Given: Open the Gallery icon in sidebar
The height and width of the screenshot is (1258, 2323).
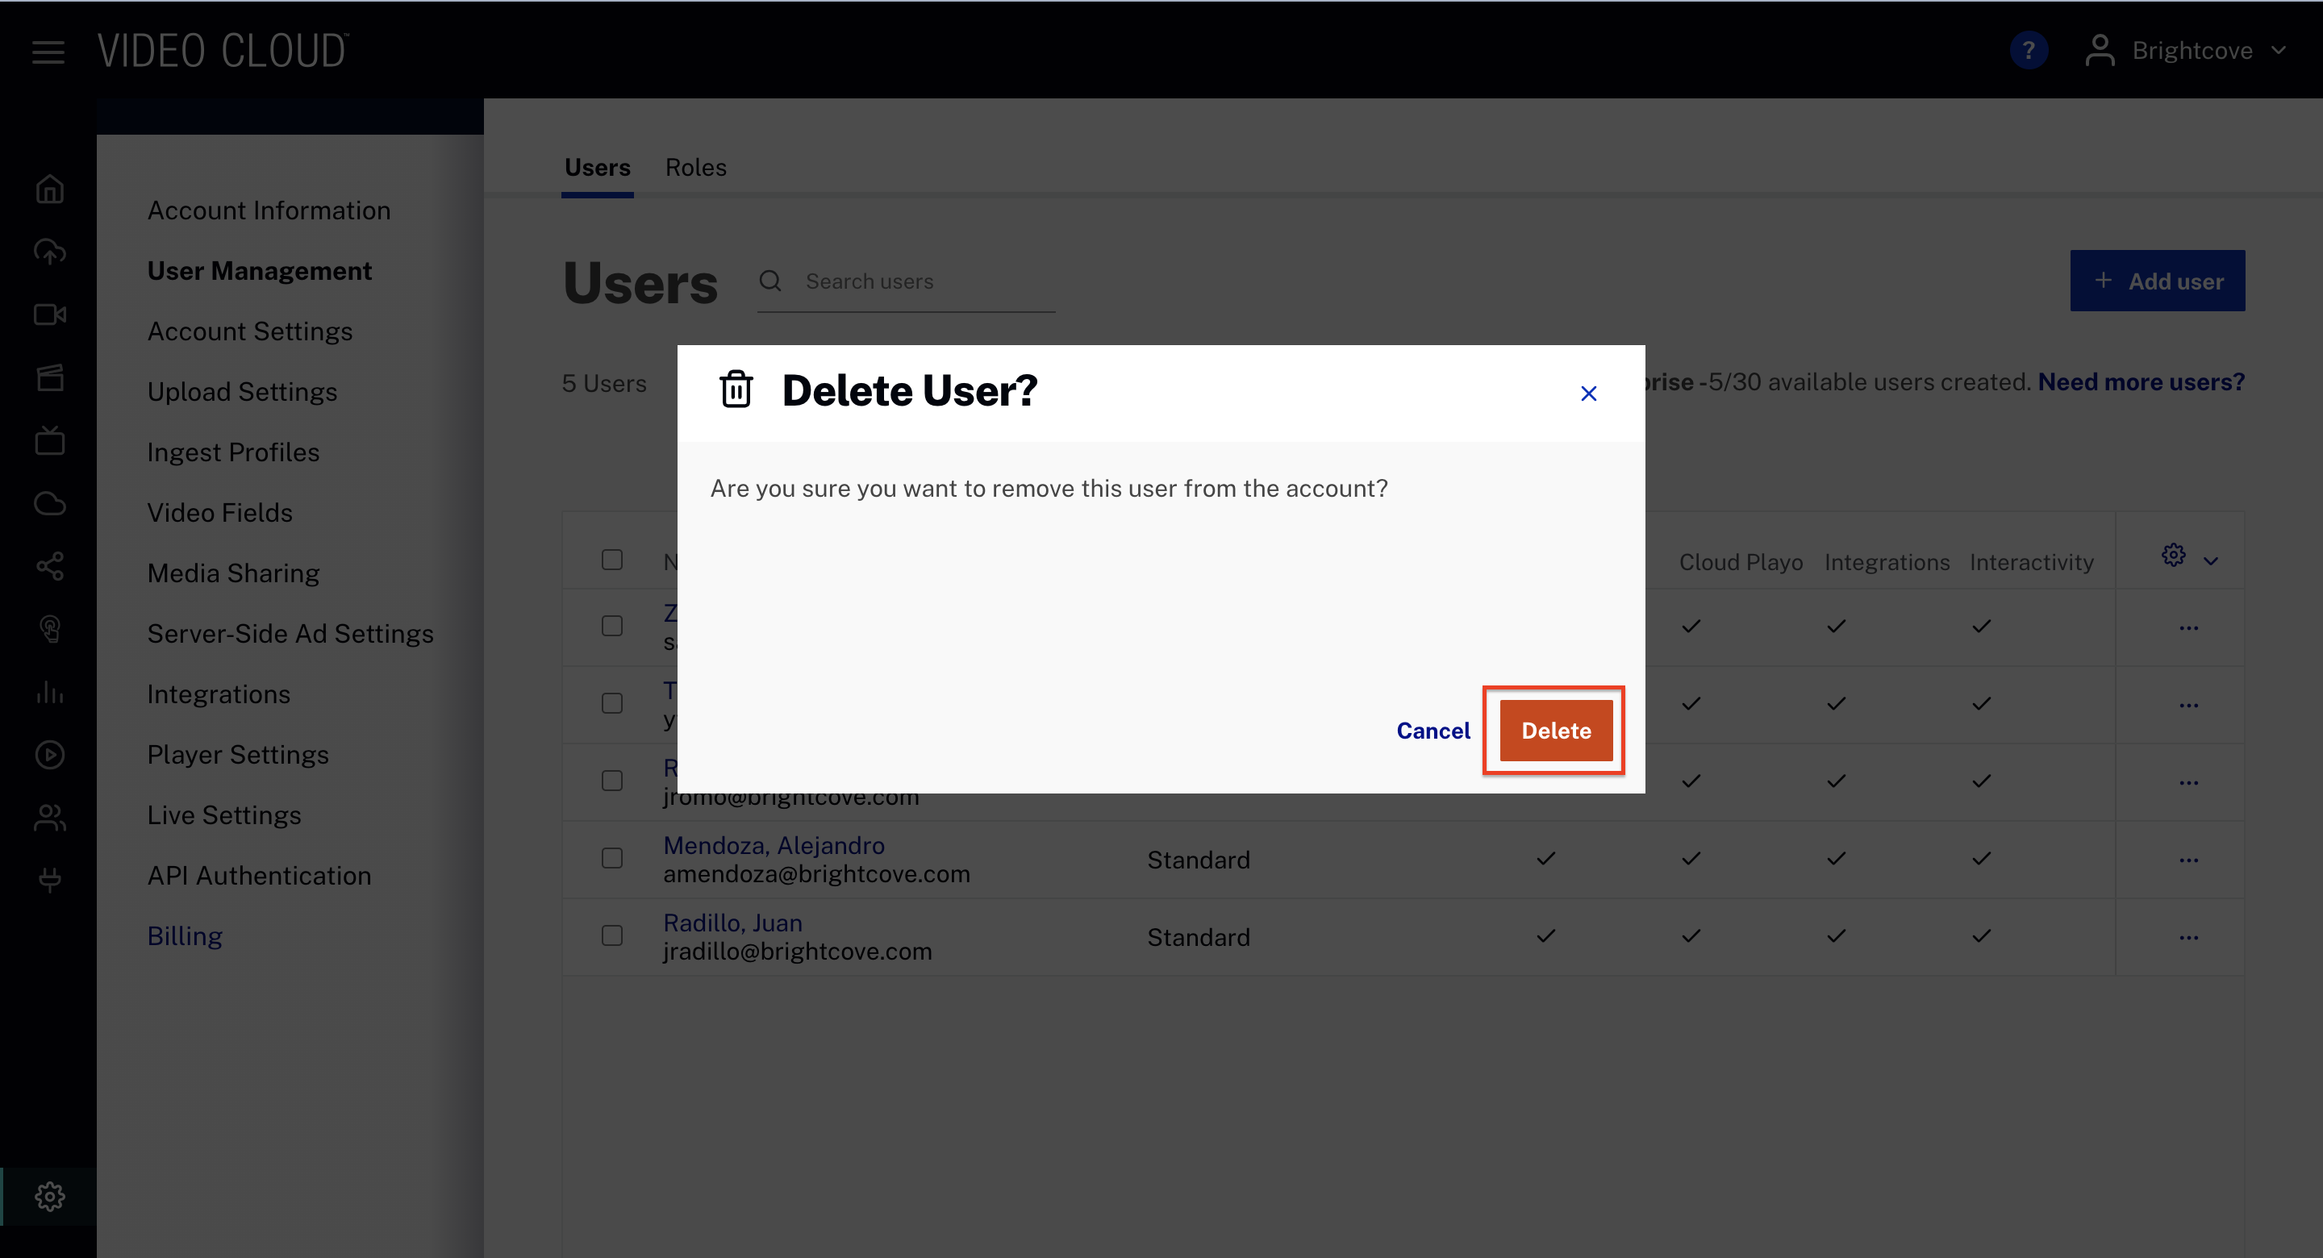Looking at the screenshot, I should [x=49, y=377].
